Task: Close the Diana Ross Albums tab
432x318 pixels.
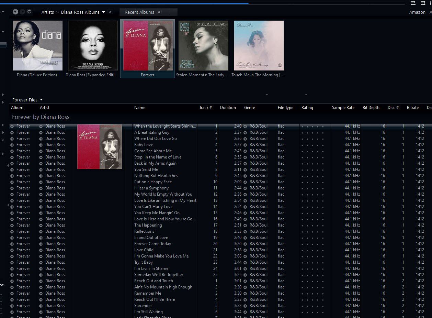Action: click(x=110, y=12)
